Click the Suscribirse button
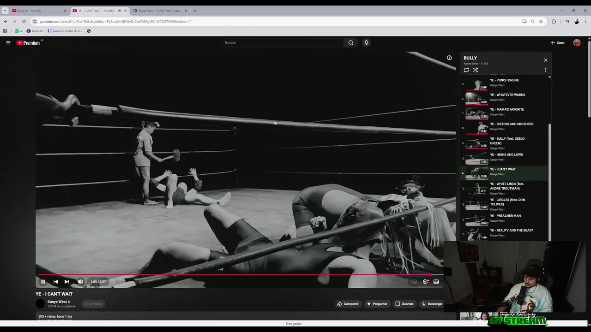 coord(94,304)
